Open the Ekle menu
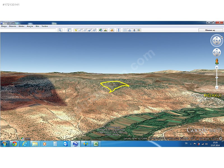The width and height of the screenshot is (224, 168). pos(37,26)
